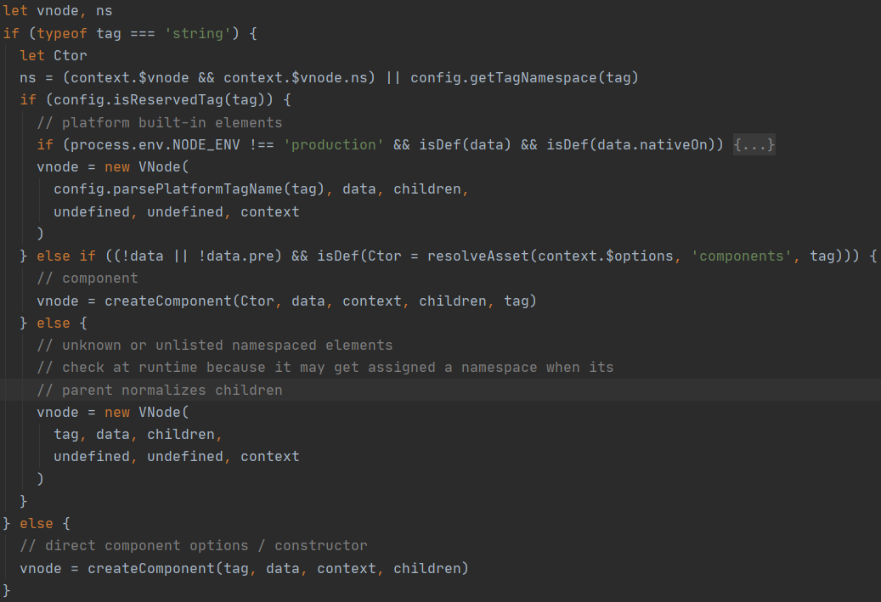Click the '// component' comment line
881x602 pixels.
coord(88,278)
